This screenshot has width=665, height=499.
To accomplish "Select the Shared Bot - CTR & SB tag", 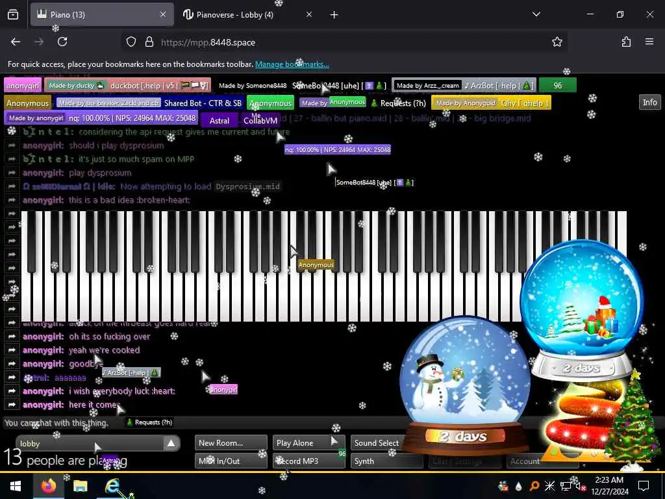I will coord(150,103).
